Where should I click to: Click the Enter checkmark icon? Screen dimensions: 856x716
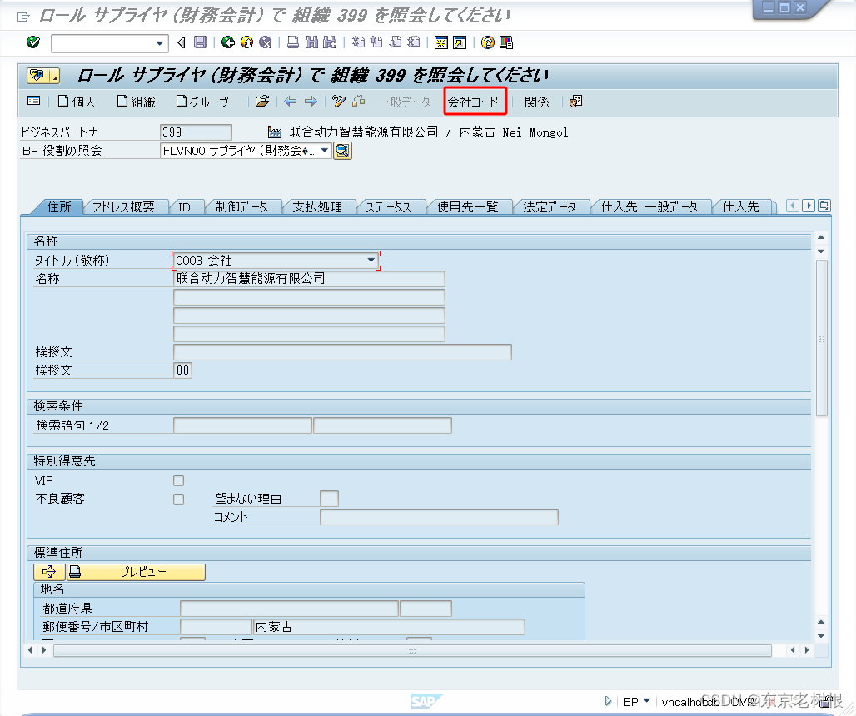coord(32,42)
